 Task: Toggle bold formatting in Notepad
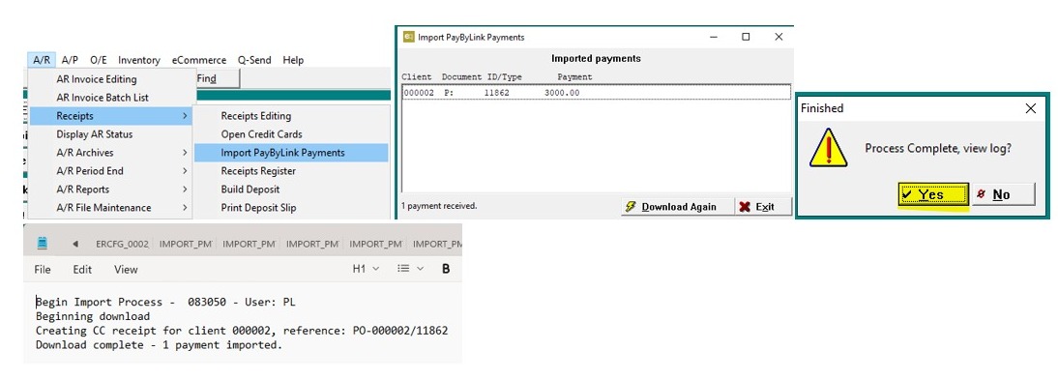tap(446, 269)
